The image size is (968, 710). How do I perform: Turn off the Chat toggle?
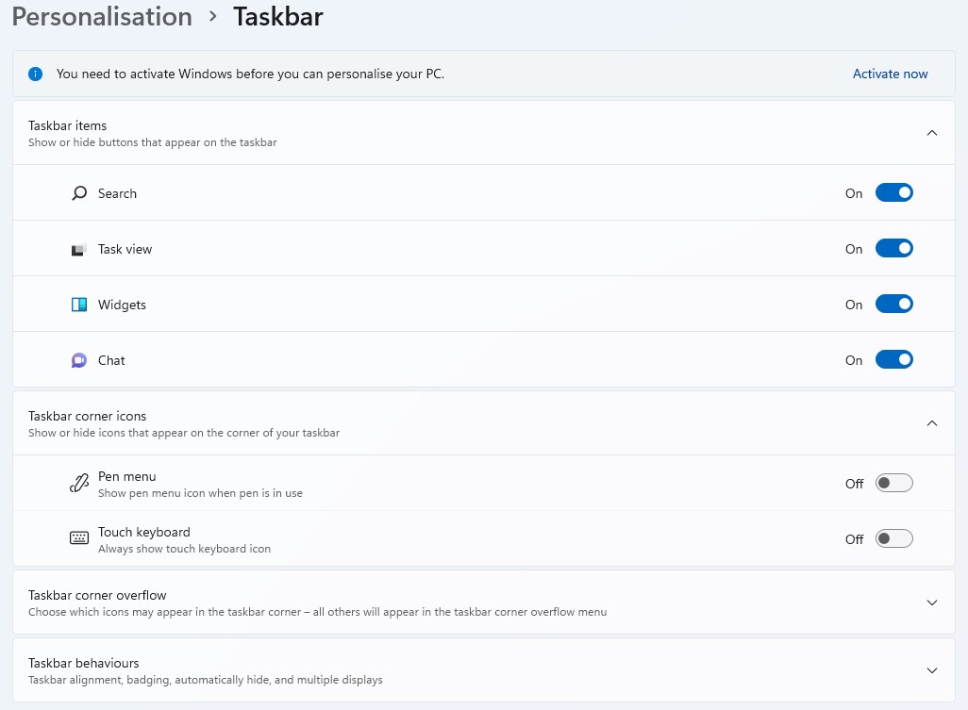(893, 360)
